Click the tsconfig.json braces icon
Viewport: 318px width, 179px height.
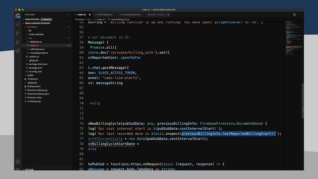click(x=26, y=72)
